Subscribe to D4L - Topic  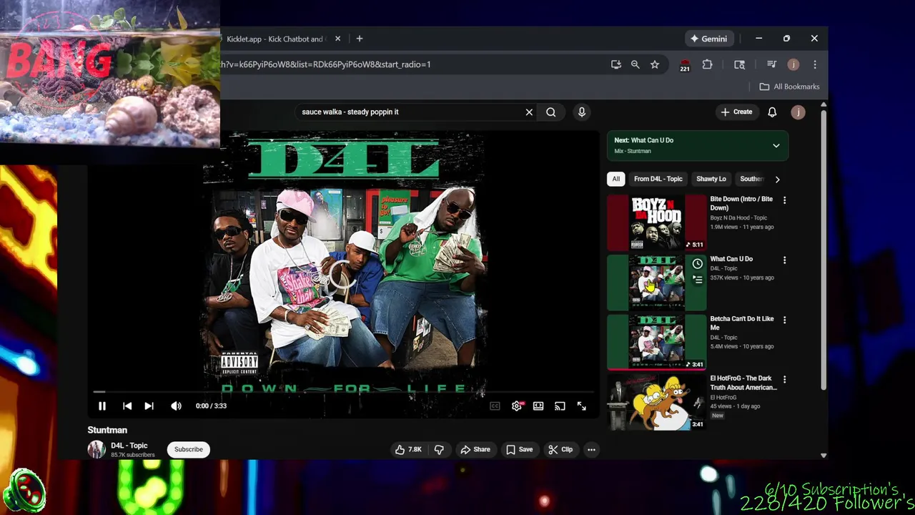[189, 450]
